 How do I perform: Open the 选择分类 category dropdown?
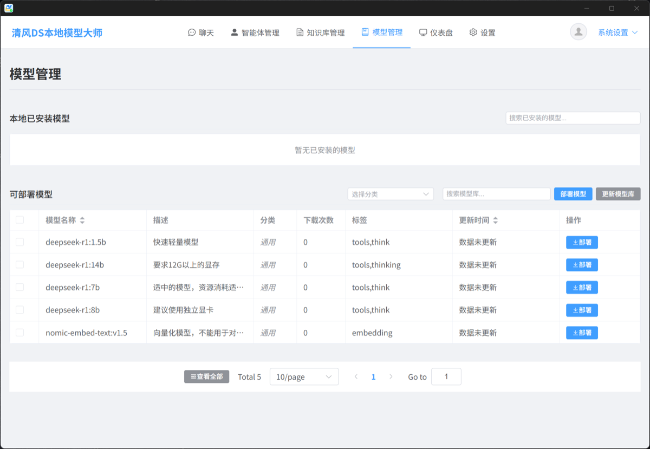tap(390, 194)
